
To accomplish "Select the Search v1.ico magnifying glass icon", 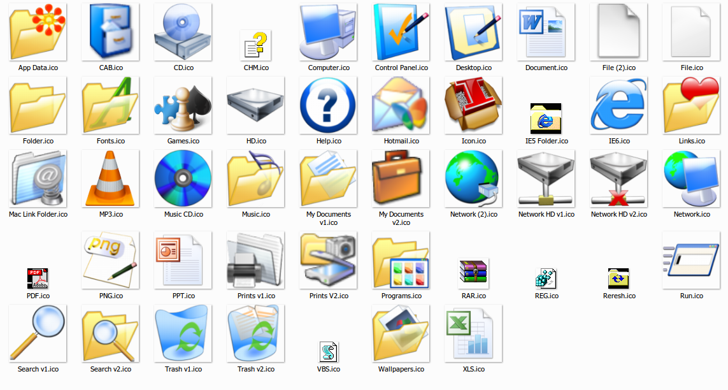I will [x=38, y=334].
